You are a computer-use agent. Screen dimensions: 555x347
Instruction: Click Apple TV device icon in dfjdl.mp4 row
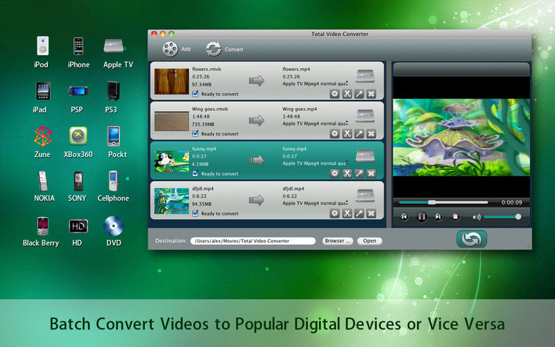coord(366,196)
